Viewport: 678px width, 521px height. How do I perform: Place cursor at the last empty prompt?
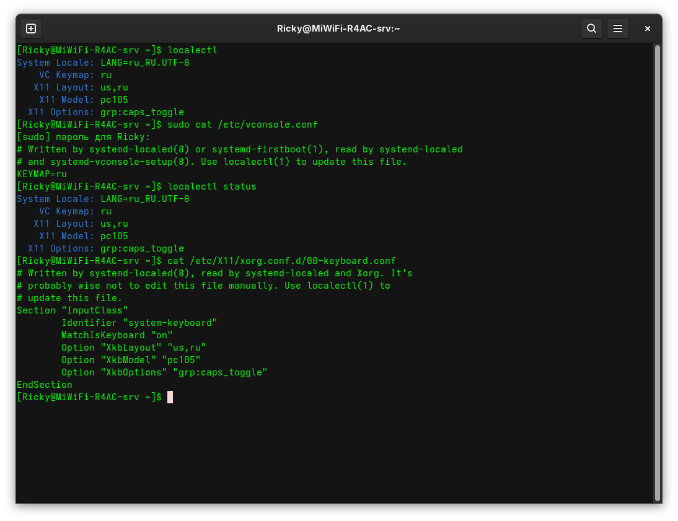[x=170, y=397]
